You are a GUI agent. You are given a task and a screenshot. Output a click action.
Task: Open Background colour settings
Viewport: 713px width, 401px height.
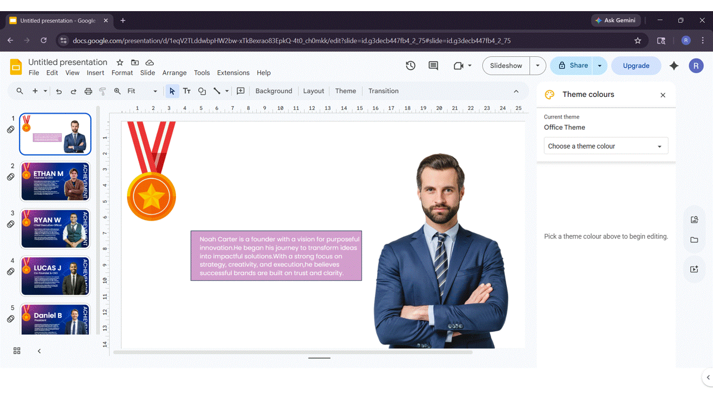[274, 91]
